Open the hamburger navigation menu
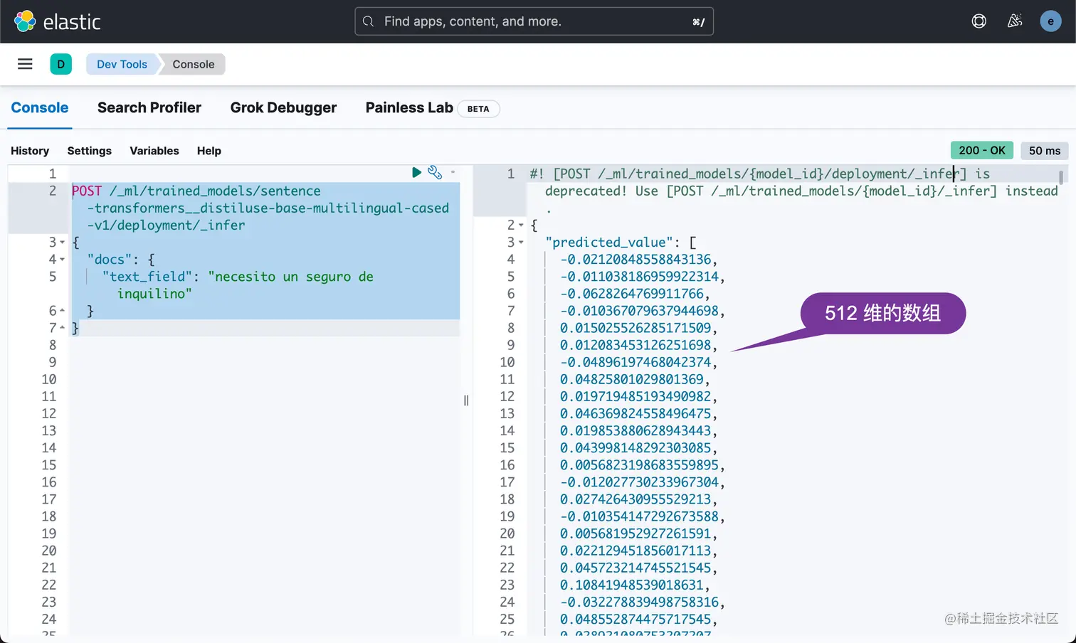 (25, 64)
